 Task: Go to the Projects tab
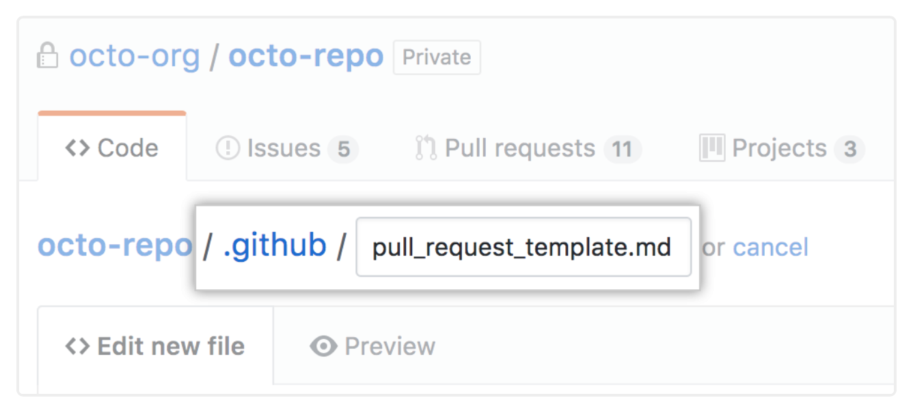click(x=782, y=148)
